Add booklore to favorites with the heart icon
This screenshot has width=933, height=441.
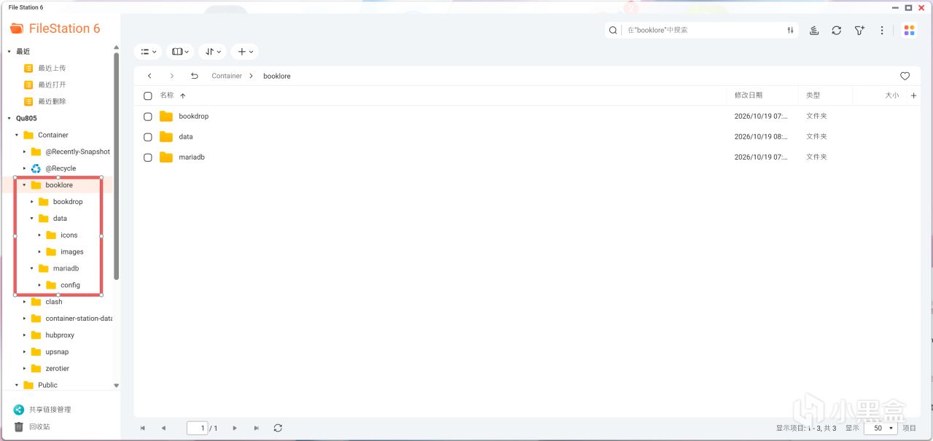tap(905, 76)
